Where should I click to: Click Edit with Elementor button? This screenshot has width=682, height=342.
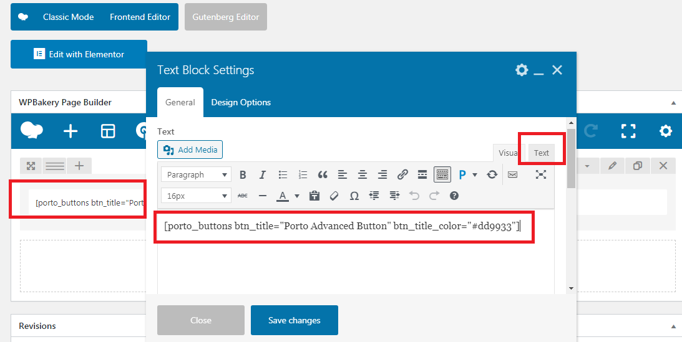(x=79, y=54)
